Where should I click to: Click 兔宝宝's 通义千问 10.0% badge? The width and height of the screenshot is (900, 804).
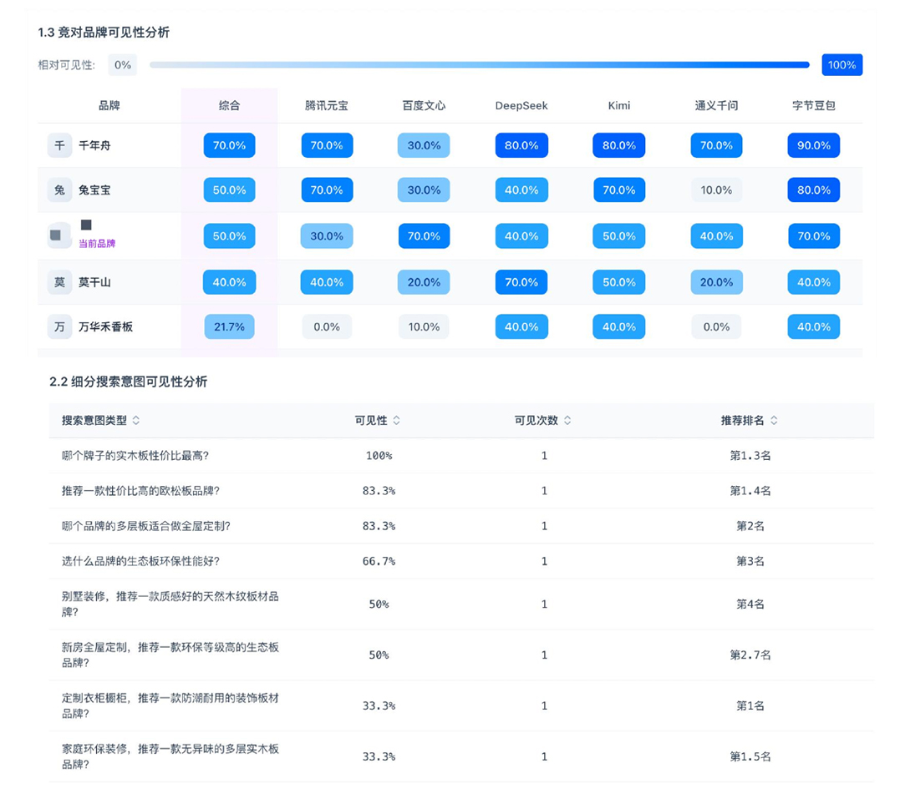[x=716, y=190]
